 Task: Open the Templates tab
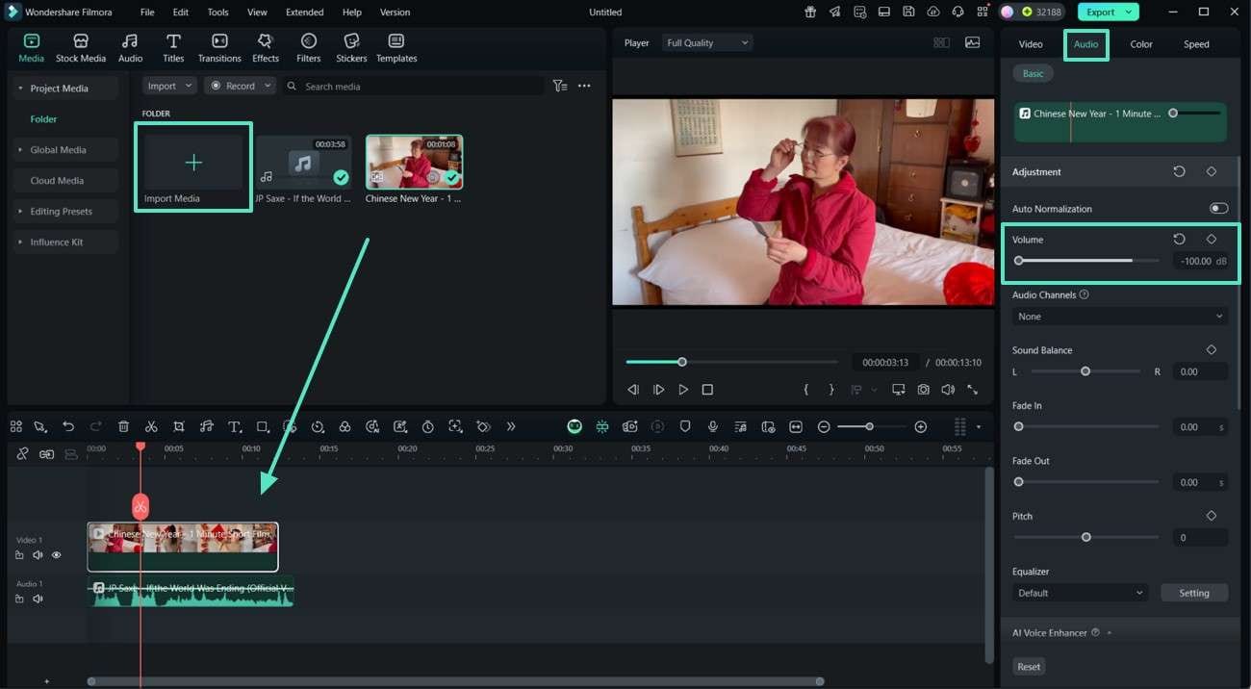(x=396, y=48)
